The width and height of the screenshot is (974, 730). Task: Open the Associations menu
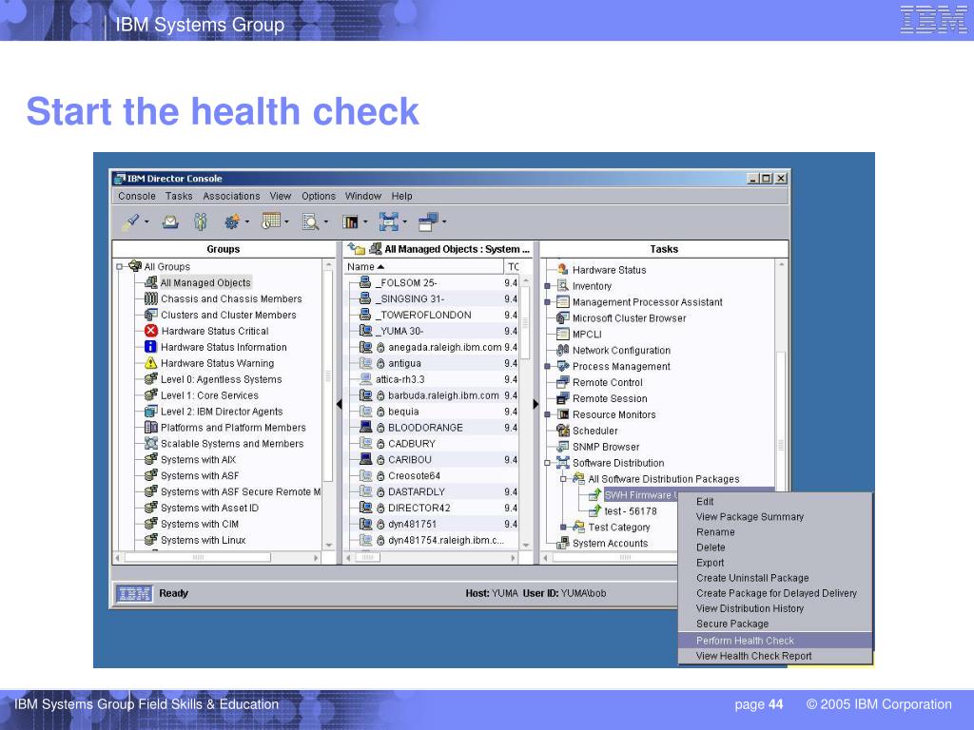click(232, 196)
